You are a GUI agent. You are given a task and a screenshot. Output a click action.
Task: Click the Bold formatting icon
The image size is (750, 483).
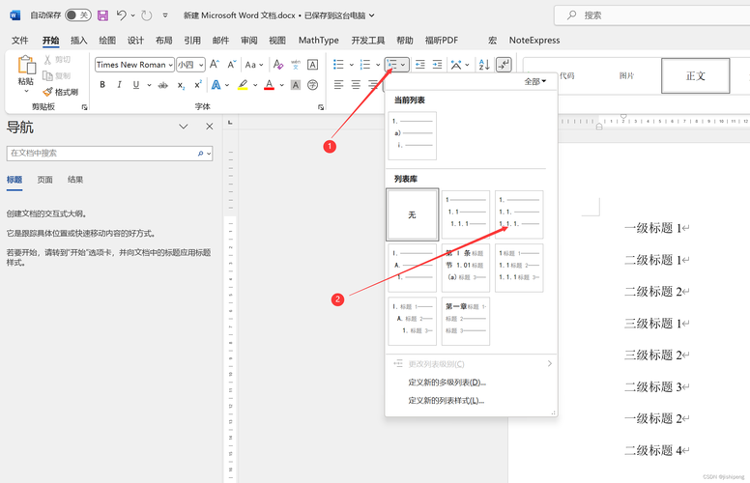[103, 85]
